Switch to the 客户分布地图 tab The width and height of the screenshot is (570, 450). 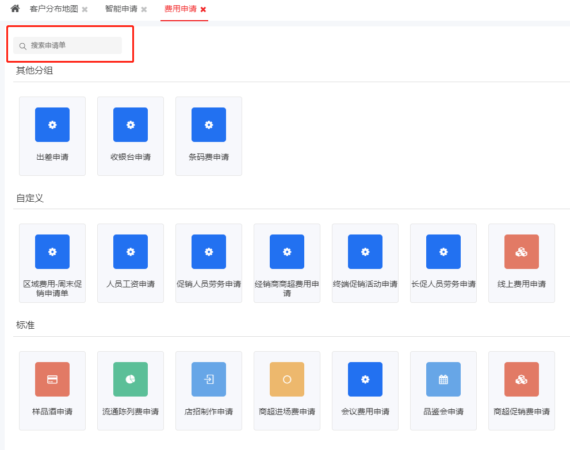click(x=53, y=9)
